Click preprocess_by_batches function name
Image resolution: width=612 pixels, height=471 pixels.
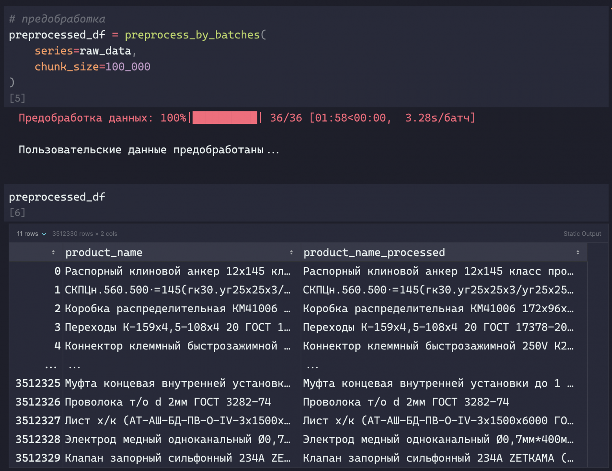tap(192, 35)
